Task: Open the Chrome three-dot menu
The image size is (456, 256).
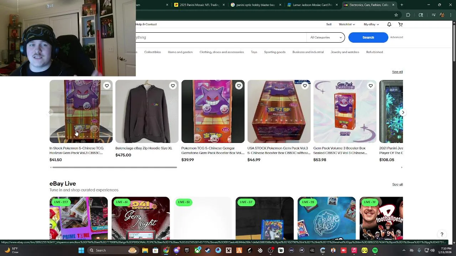Action: click(x=451, y=15)
